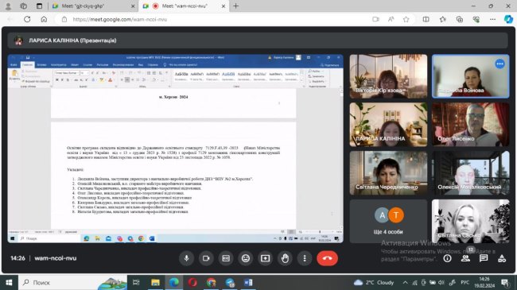Switch to the 'gjt-ckys-ghp' Meet tab
Image resolution: width=517 pixels, height=290 pixels.
93,6
